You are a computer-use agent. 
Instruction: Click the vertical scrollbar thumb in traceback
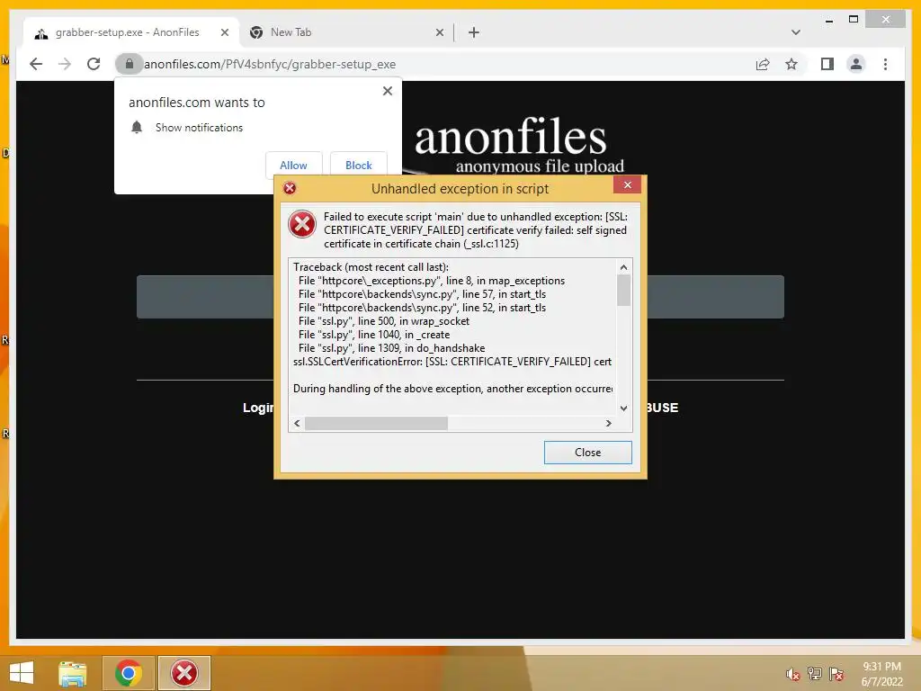coord(624,291)
